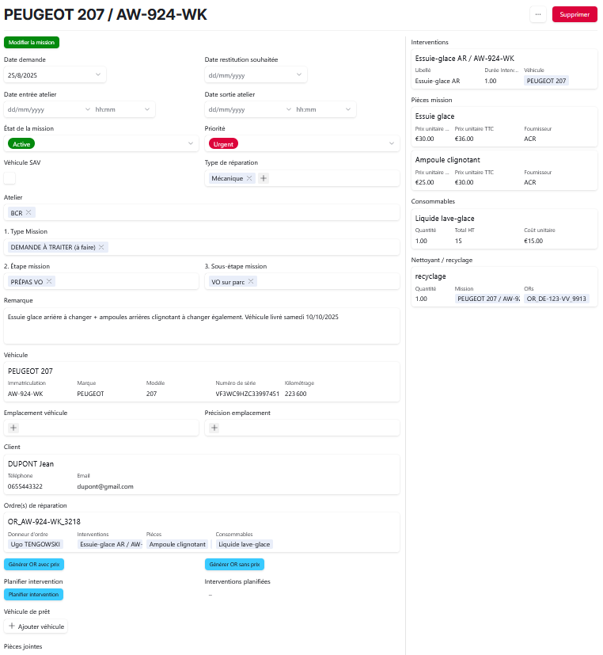The height and width of the screenshot is (655, 603).
Task: Click the red Supprimer button
Action: click(575, 14)
